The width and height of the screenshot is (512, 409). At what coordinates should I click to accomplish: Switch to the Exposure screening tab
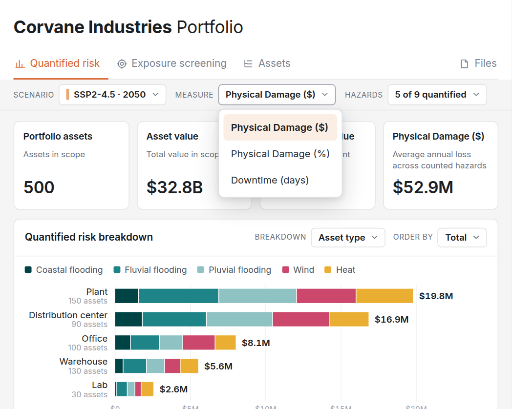pos(172,63)
